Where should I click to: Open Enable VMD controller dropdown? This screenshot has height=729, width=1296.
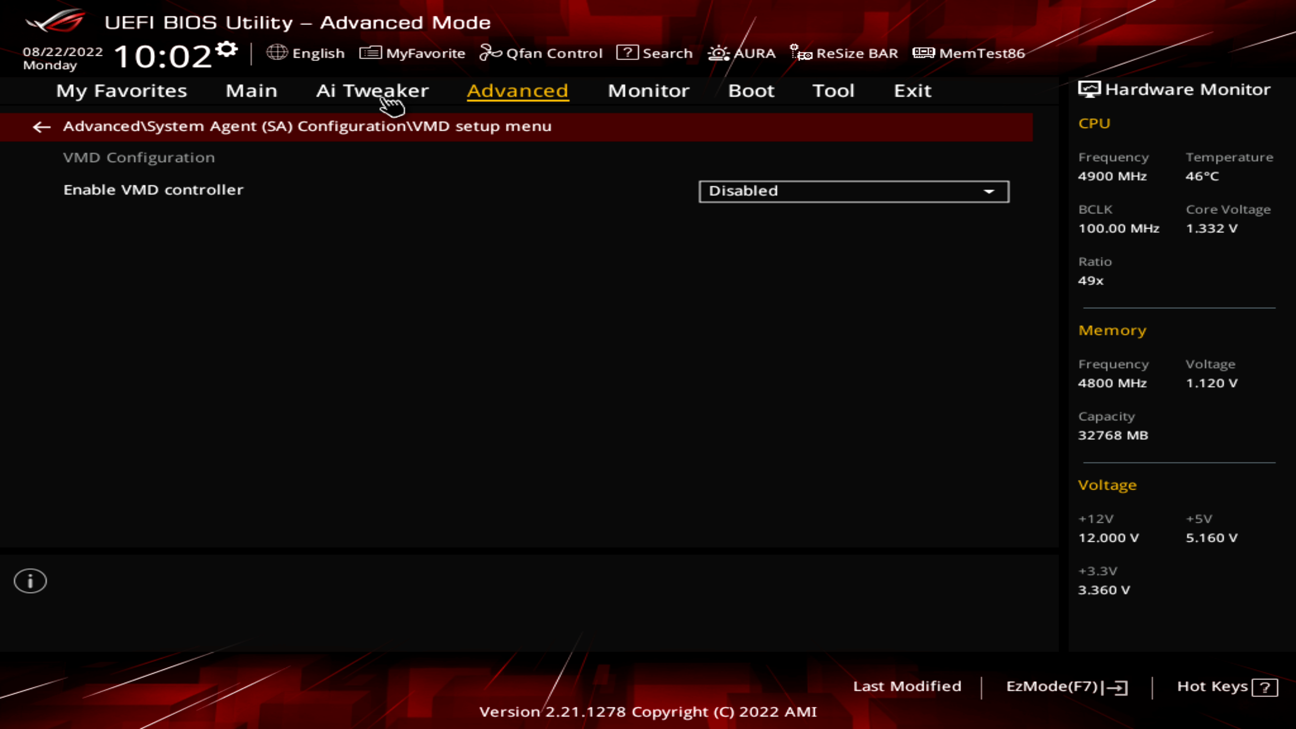(x=853, y=191)
